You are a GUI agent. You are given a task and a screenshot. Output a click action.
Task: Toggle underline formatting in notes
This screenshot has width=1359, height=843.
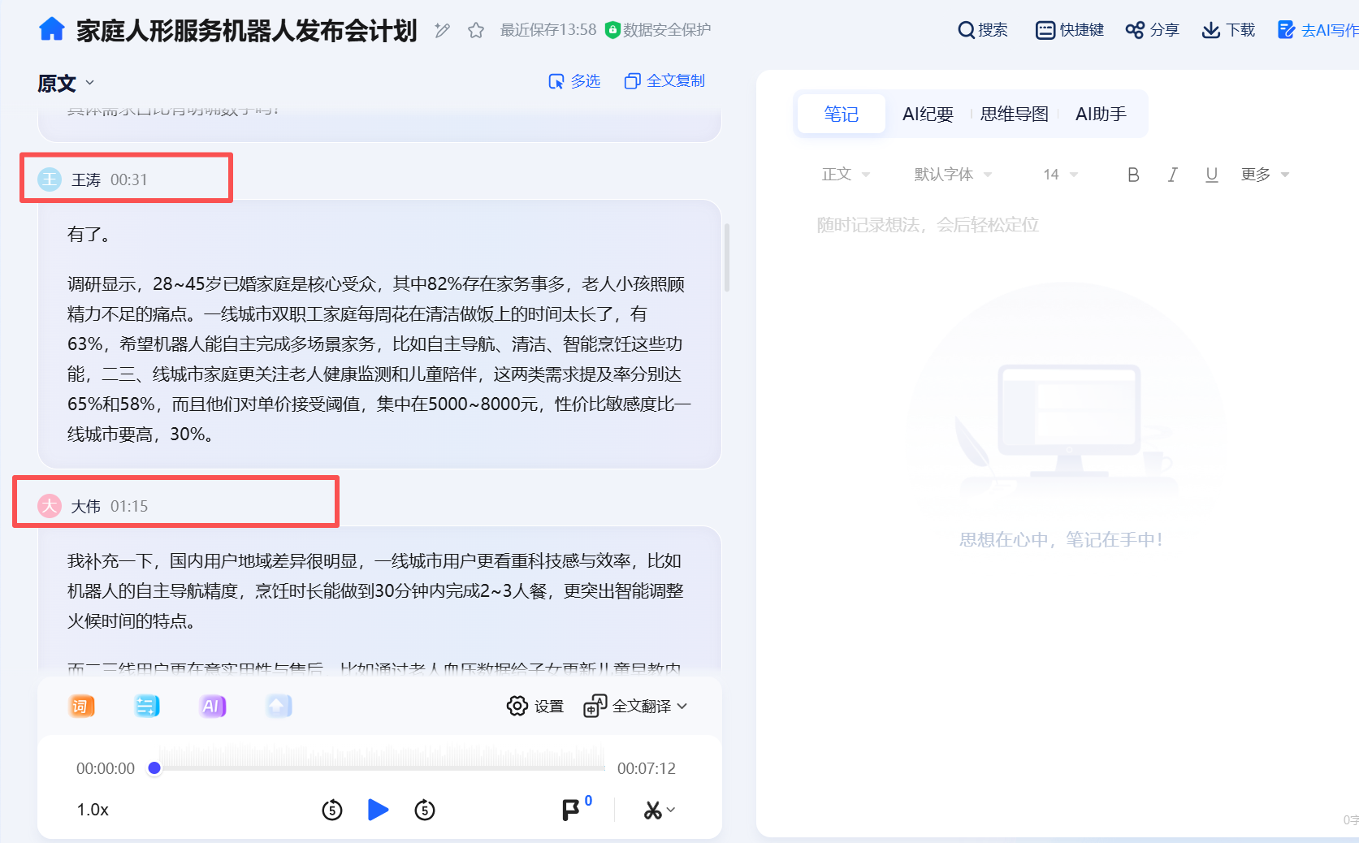pyautogui.click(x=1211, y=175)
